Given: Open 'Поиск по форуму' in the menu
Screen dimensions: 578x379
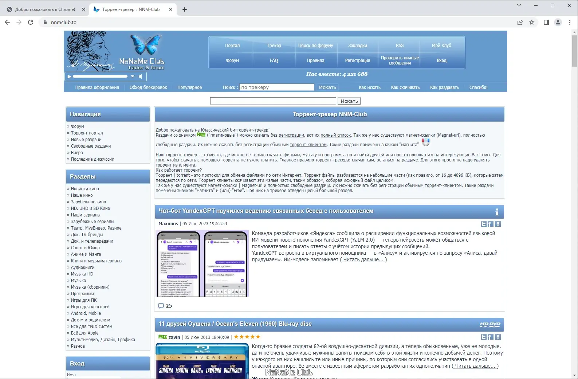Looking at the screenshot, I should point(315,46).
